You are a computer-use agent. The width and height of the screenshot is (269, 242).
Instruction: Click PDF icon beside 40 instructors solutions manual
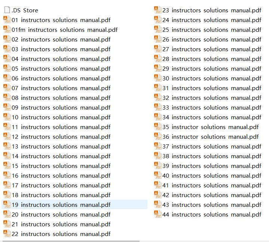click(158, 175)
